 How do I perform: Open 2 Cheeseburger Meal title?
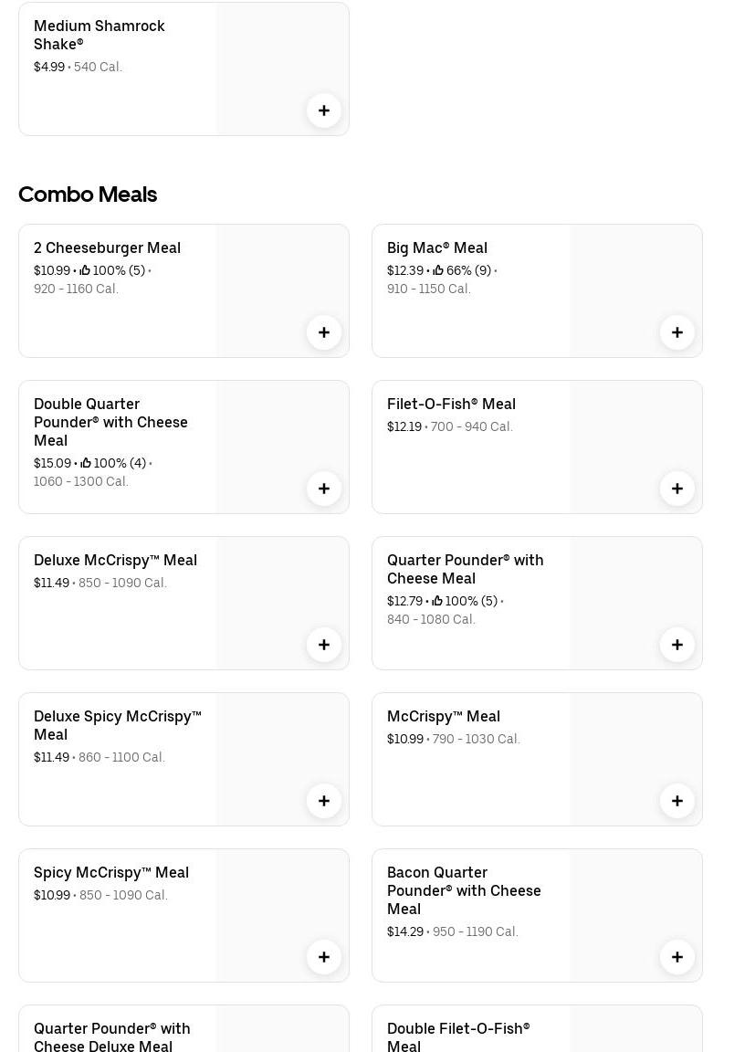(107, 247)
